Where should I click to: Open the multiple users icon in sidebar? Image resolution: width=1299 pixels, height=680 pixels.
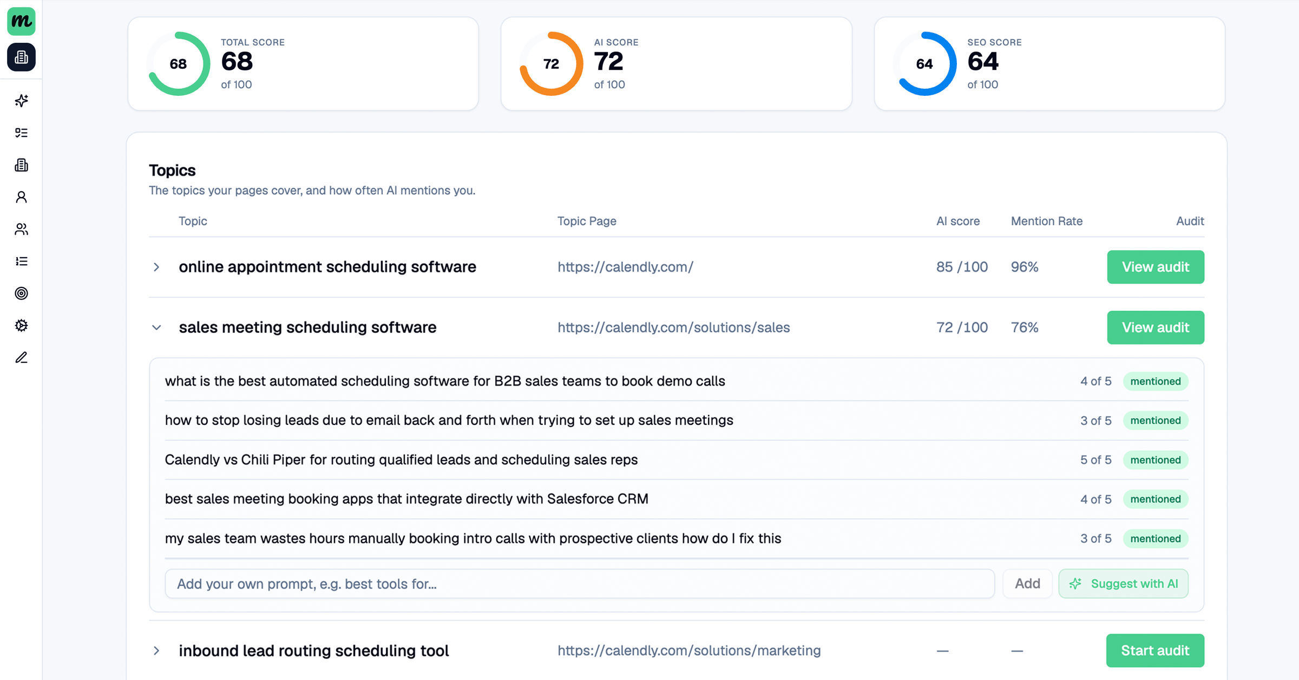click(x=21, y=229)
